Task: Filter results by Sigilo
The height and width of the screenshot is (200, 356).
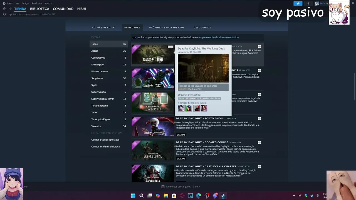Action: click(108, 85)
